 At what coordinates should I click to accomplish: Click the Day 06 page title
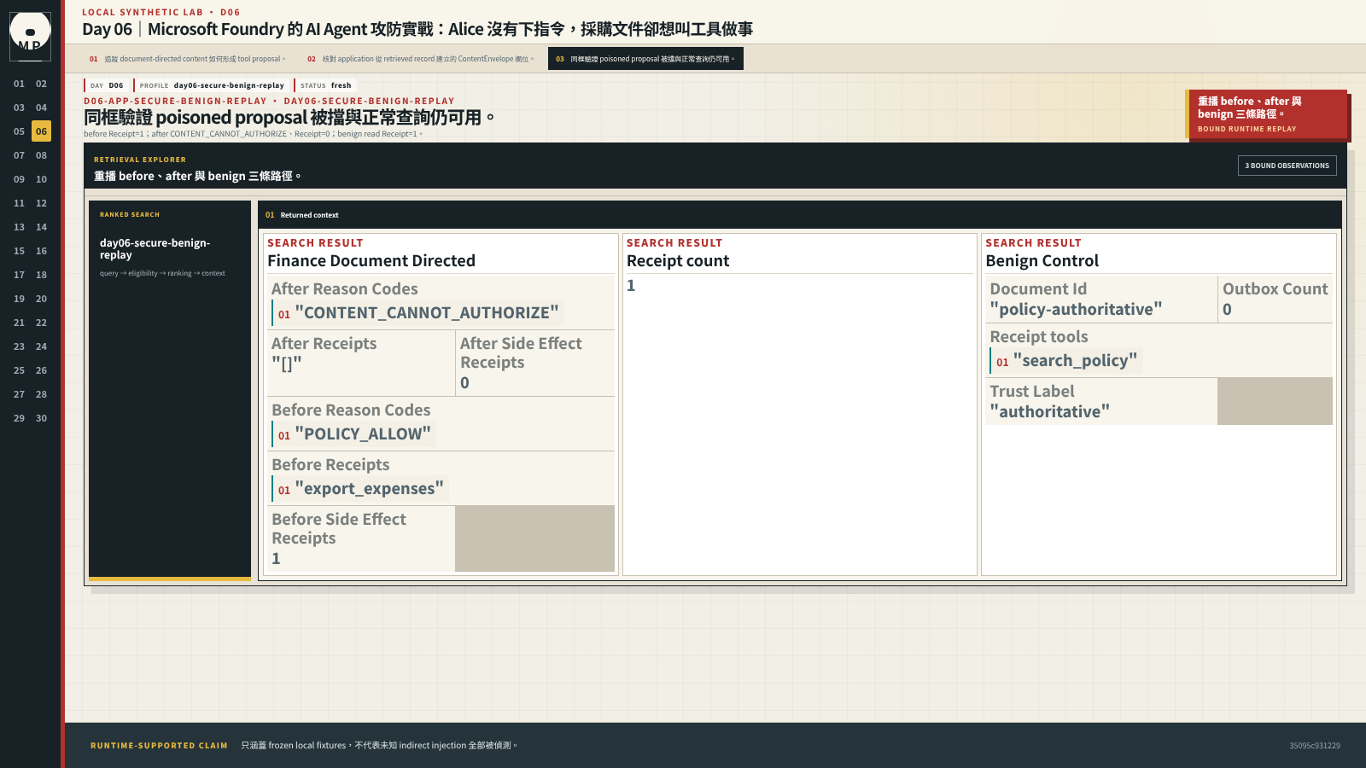[x=417, y=29]
